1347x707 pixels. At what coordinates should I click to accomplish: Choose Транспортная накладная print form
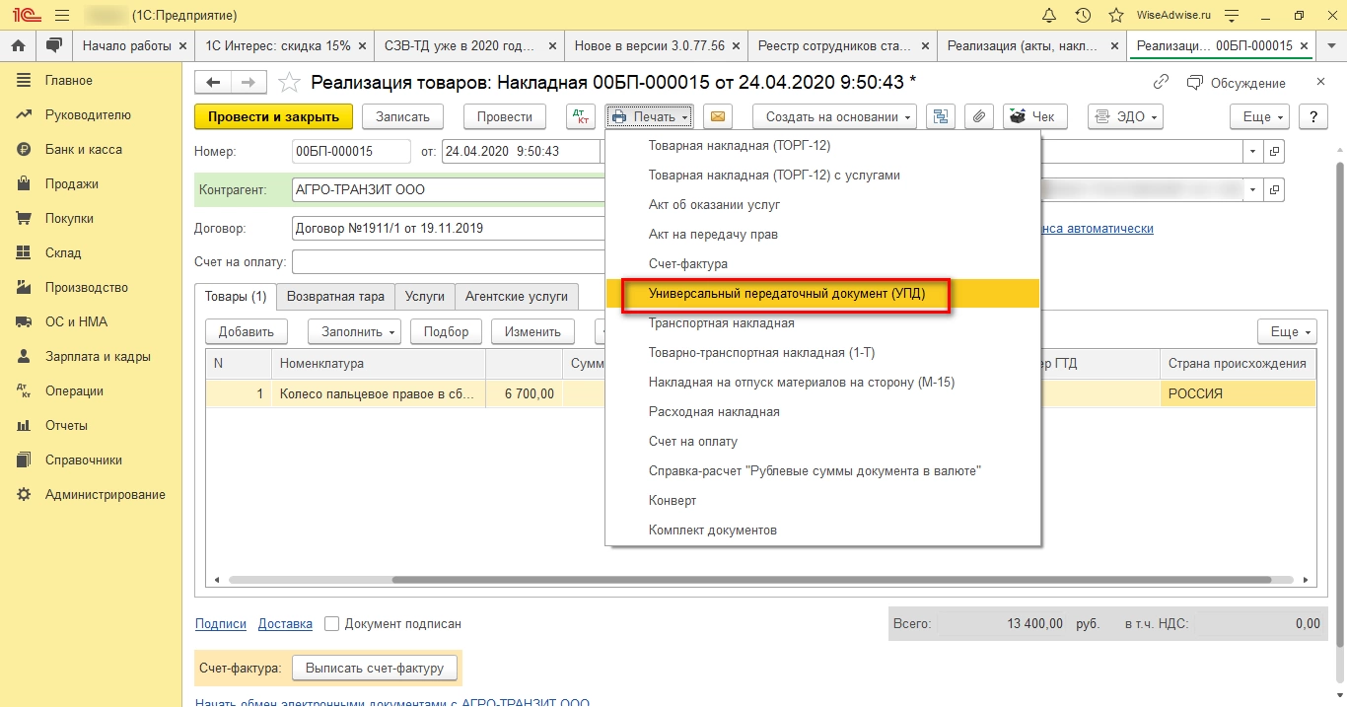click(x=822, y=323)
